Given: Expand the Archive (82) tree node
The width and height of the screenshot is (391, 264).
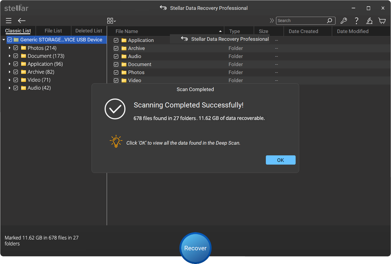Looking at the screenshot, I should [10, 72].
